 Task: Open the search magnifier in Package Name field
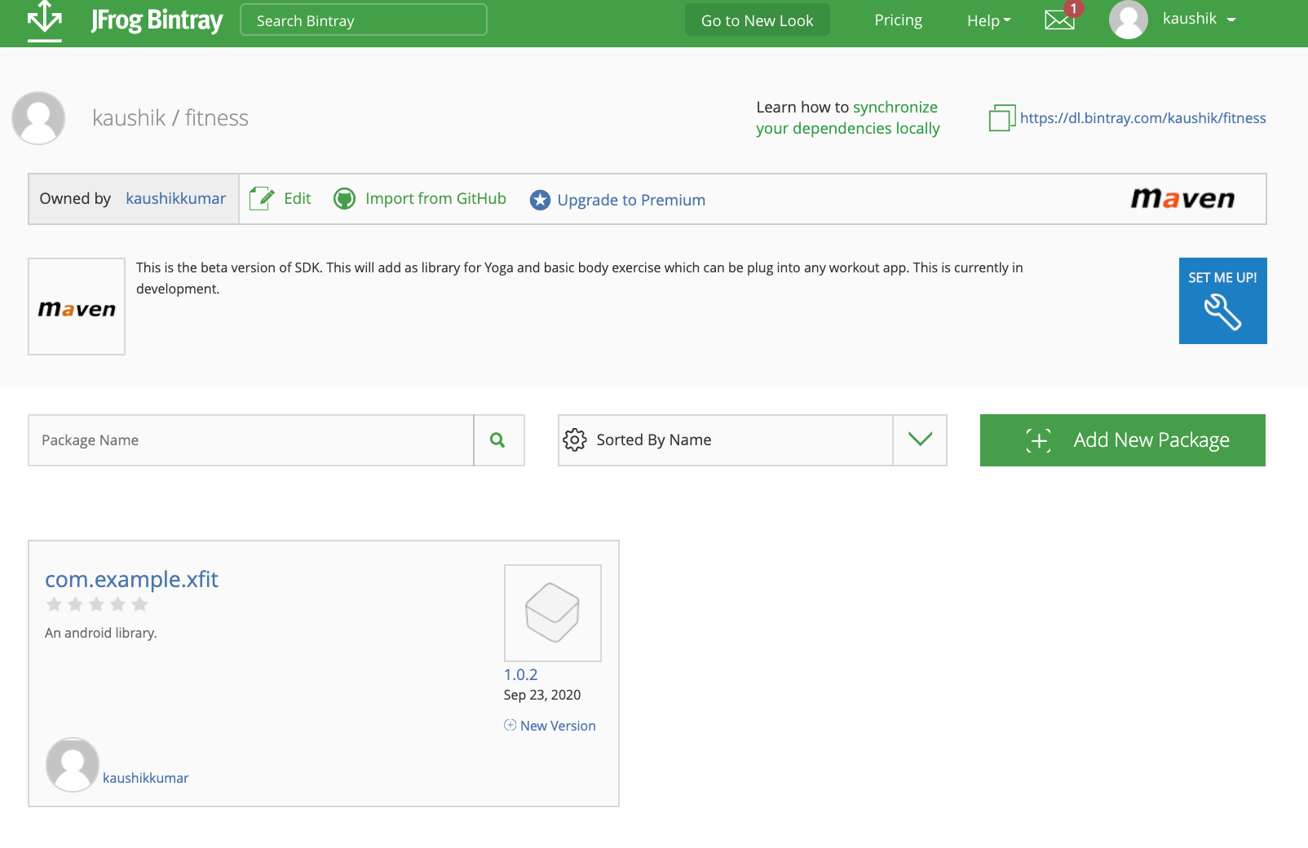(x=498, y=440)
